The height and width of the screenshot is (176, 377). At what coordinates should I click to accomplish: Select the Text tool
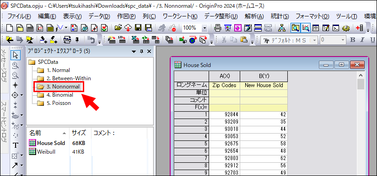point(16,145)
